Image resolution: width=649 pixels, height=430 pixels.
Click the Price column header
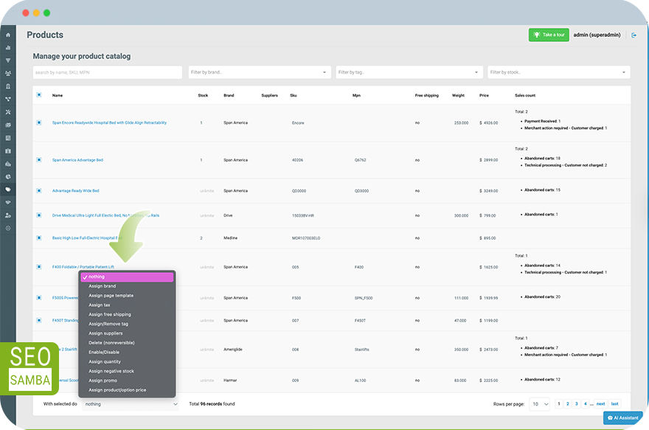484,95
